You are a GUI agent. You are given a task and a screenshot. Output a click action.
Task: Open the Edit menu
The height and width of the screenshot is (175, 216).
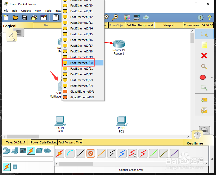click(15, 11)
